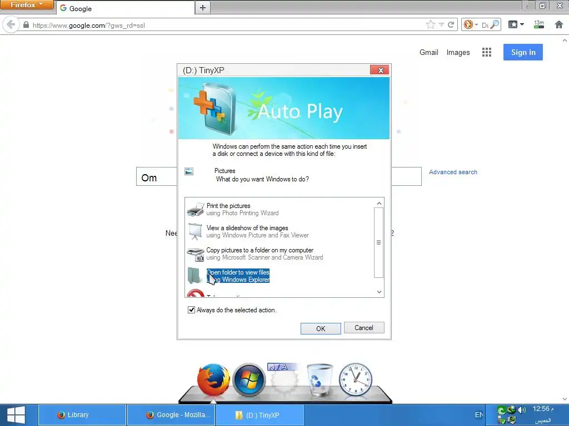Open the Google apps grid icon
The width and height of the screenshot is (569, 426).
[x=487, y=52]
